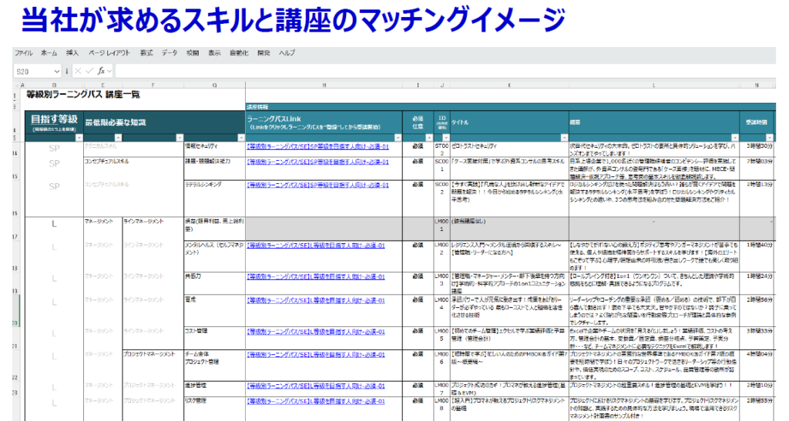Image resolution: width=789 pixels, height=421 pixels.
Task: Open the learning path link in メンタルヘルス row
Action: point(316,246)
